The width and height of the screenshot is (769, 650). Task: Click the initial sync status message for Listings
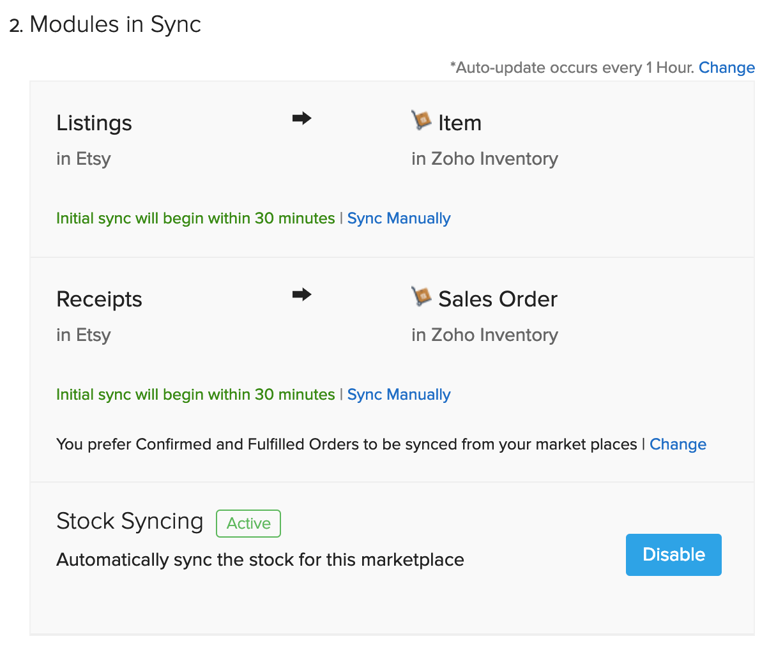click(195, 218)
